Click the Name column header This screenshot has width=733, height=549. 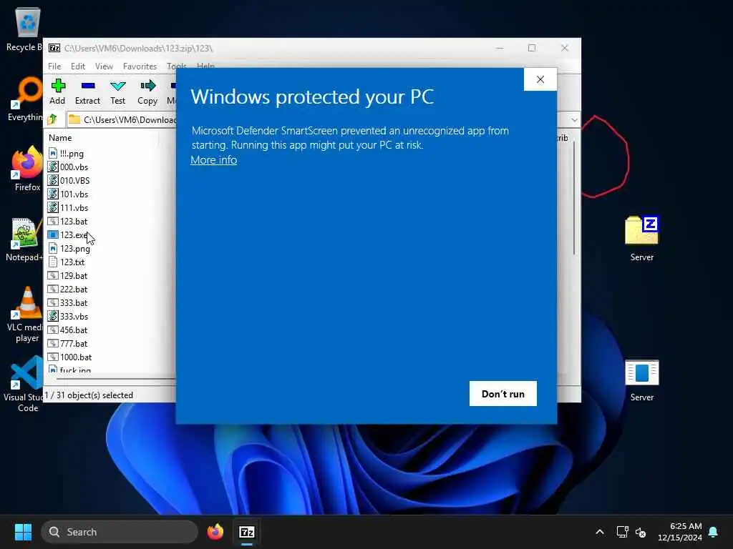(x=60, y=138)
